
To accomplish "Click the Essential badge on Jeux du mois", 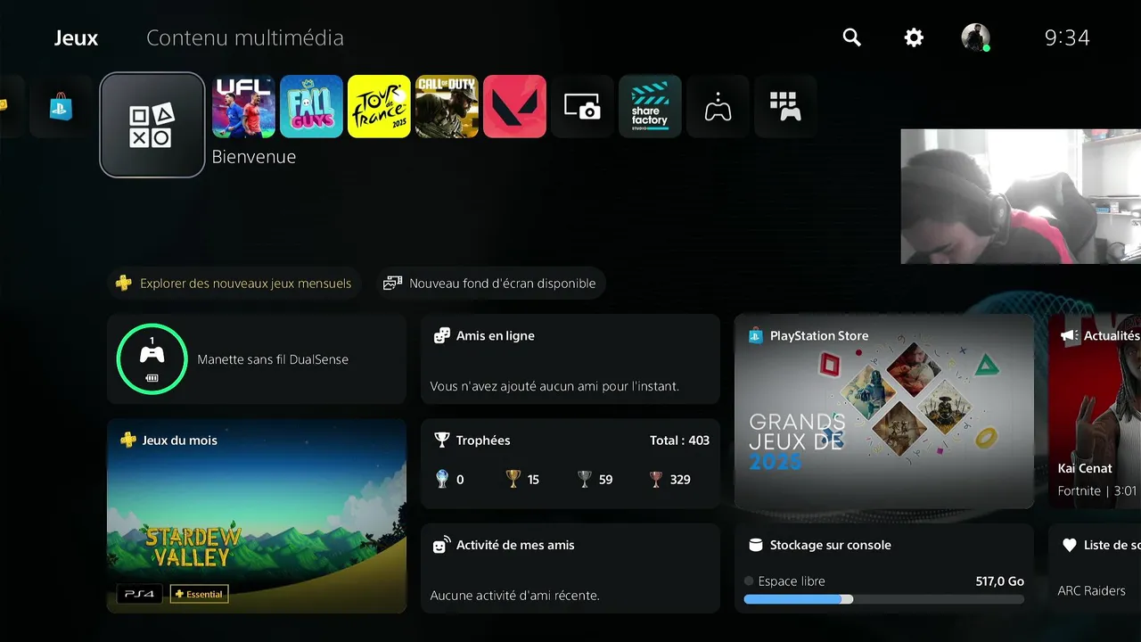I will [x=199, y=594].
